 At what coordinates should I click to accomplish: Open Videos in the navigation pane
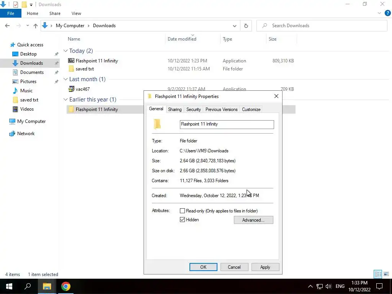click(x=27, y=109)
